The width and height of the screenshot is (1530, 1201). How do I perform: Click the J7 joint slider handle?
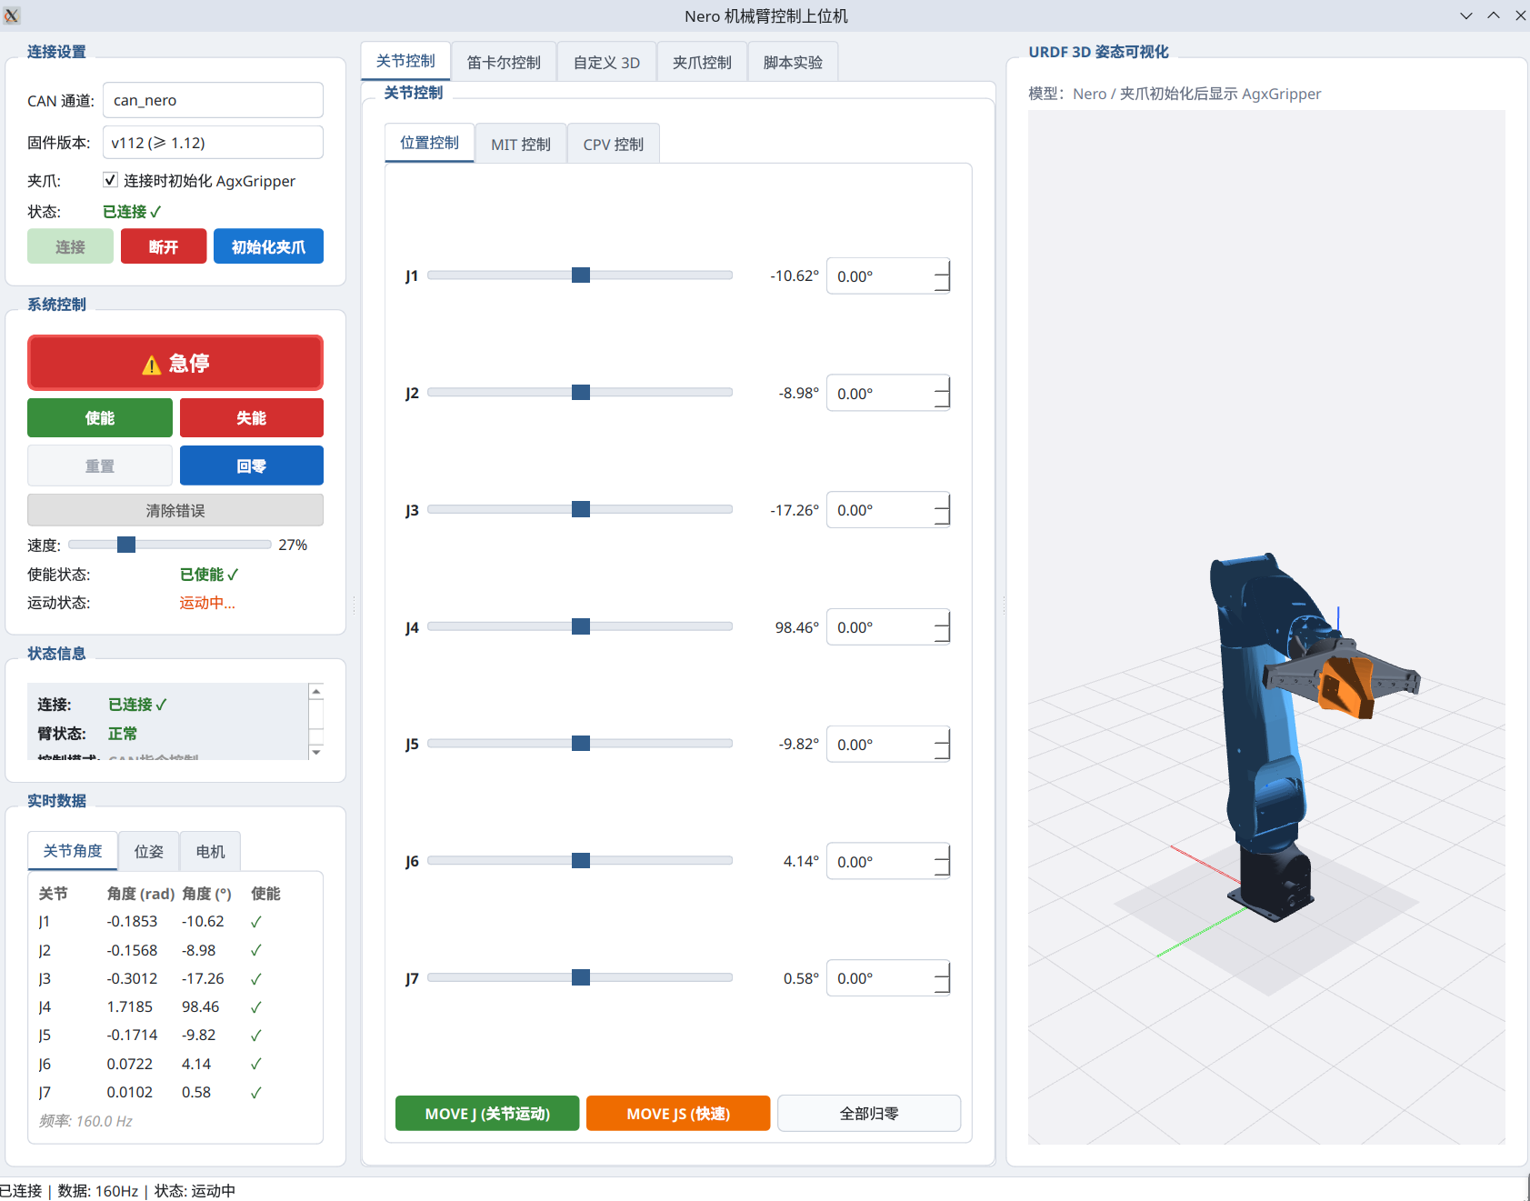pyautogui.click(x=581, y=977)
